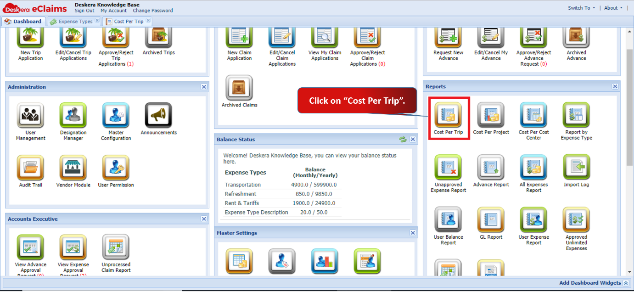Close the Cost Per Trip tab
The height and width of the screenshot is (292, 634).
click(x=148, y=21)
